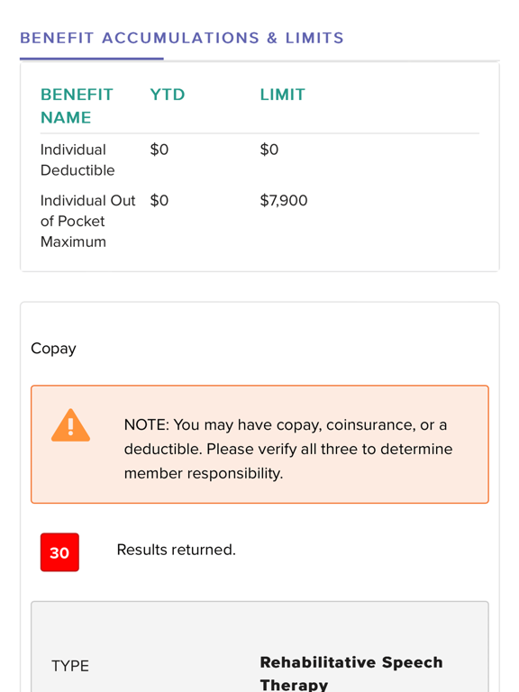This screenshot has height=692, width=519.
Task: Click the YTD column header
Action: pos(168,95)
